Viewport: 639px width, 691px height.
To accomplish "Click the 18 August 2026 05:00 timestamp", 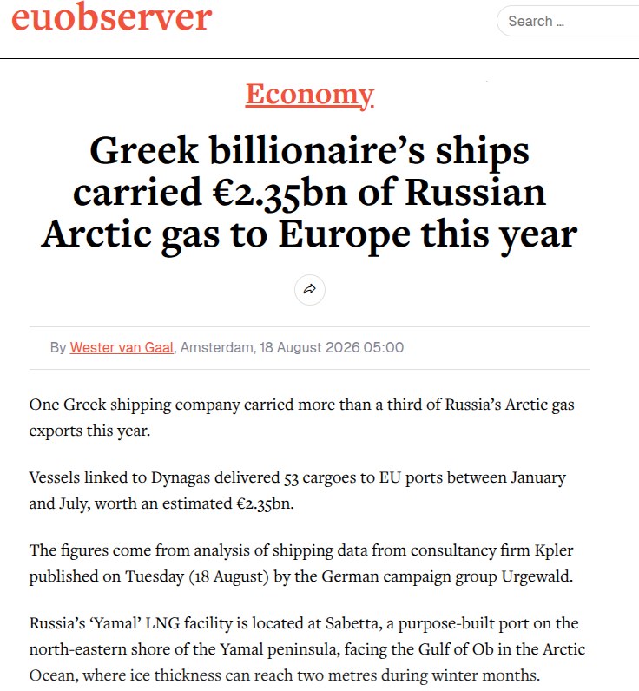I will 332,347.
